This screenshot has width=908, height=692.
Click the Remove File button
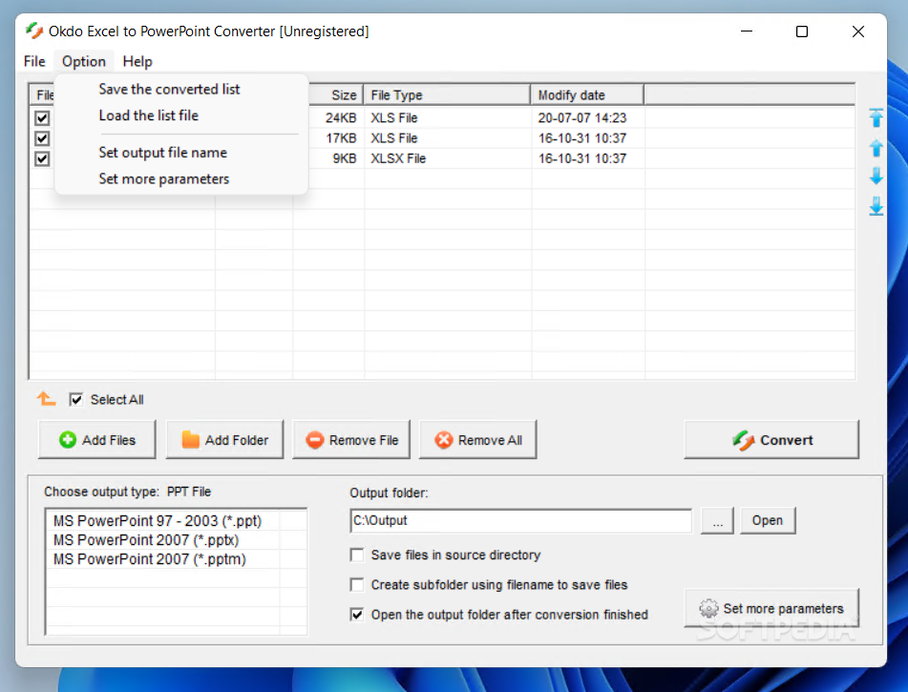point(351,440)
